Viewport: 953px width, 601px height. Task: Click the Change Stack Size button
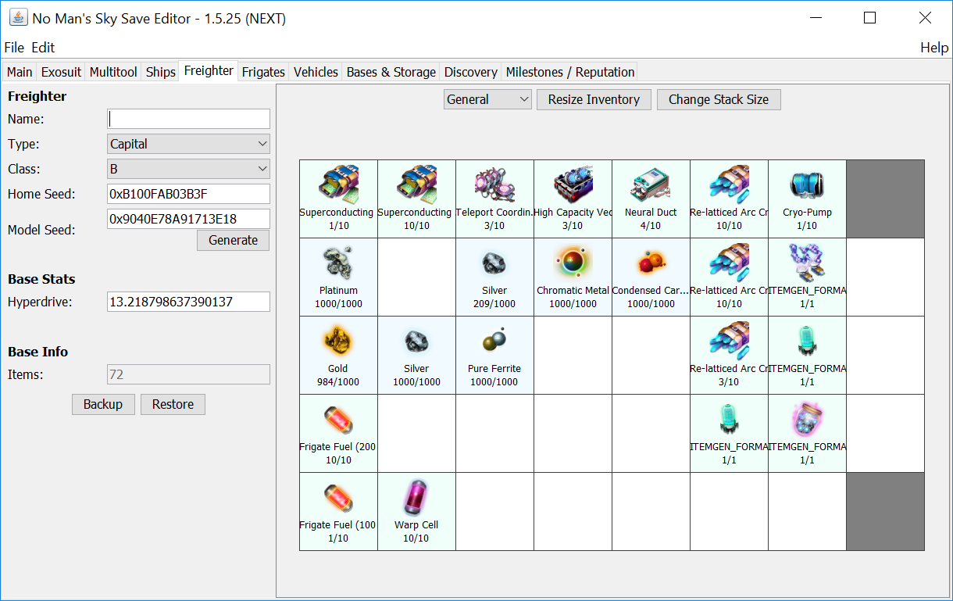pos(719,99)
